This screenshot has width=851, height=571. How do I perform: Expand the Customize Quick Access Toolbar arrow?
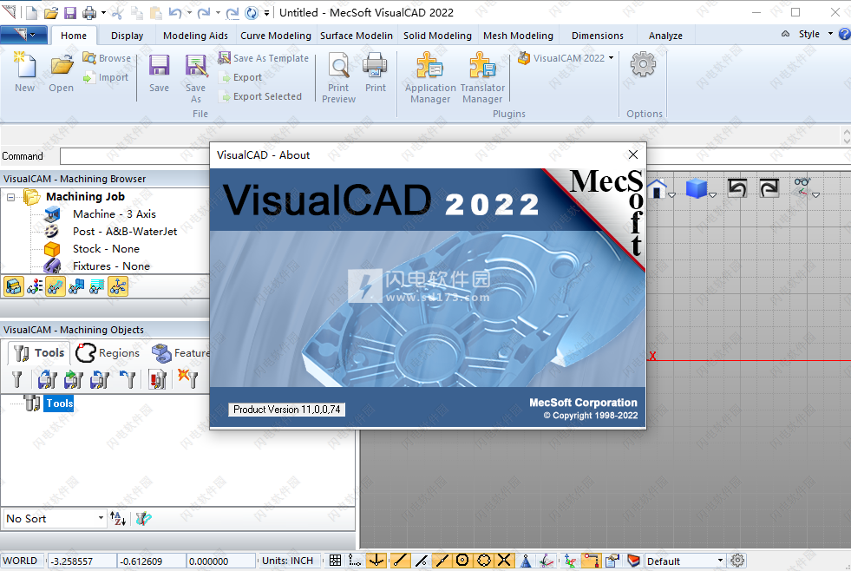pos(266,13)
